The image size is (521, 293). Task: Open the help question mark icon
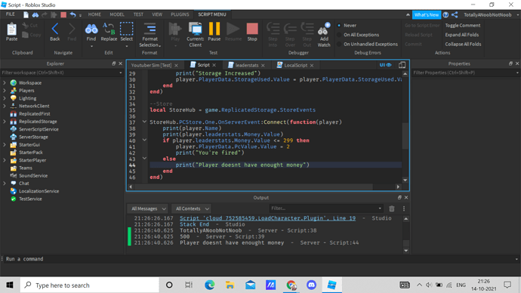[445, 14]
